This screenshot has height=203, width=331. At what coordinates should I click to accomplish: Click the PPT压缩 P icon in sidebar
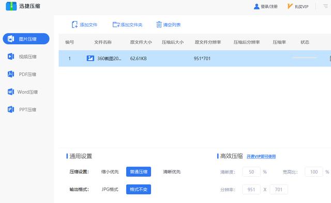click(x=11, y=109)
